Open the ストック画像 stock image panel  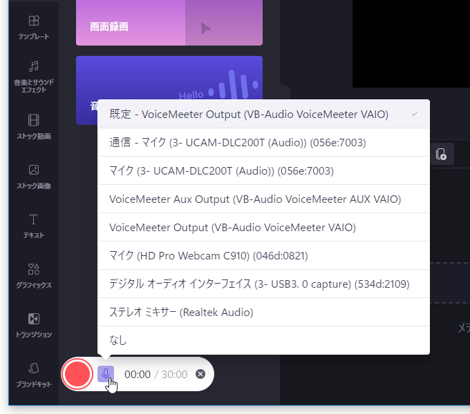pyautogui.click(x=34, y=177)
